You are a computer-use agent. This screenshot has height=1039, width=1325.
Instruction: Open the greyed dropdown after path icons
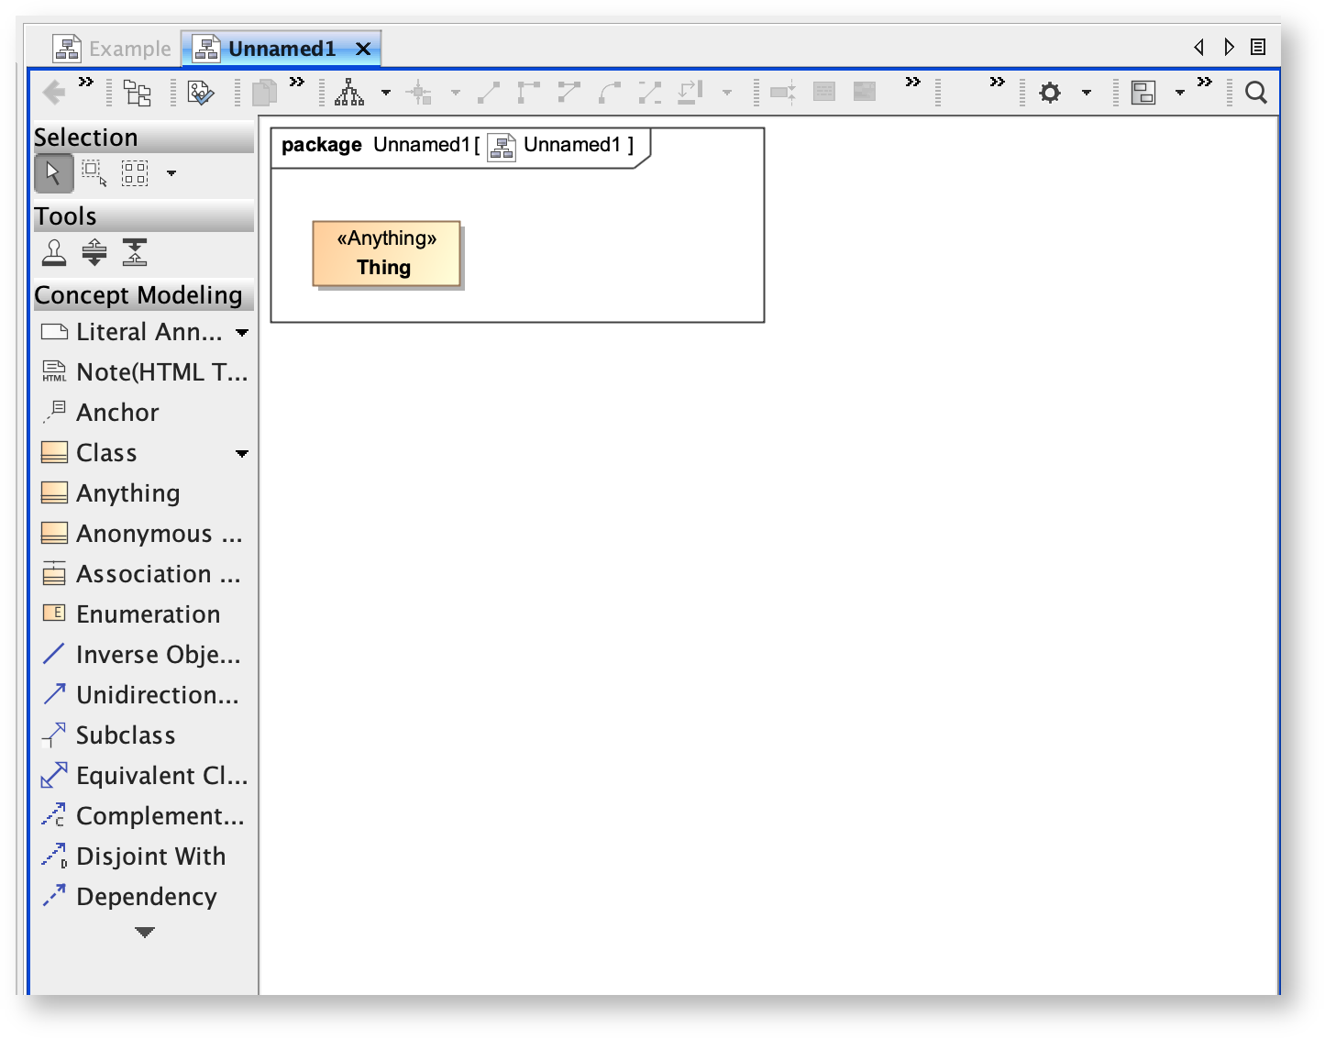727,93
